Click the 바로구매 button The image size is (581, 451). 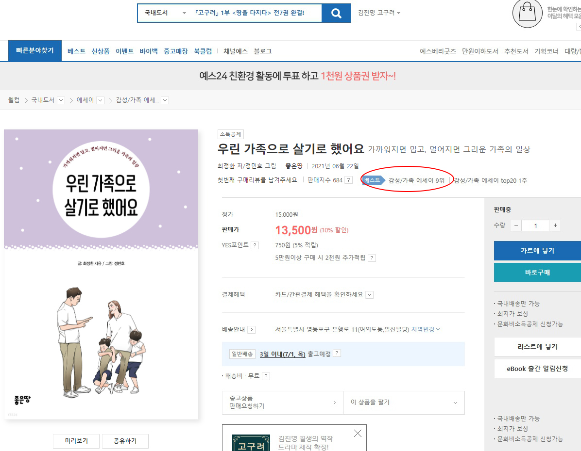click(537, 273)
